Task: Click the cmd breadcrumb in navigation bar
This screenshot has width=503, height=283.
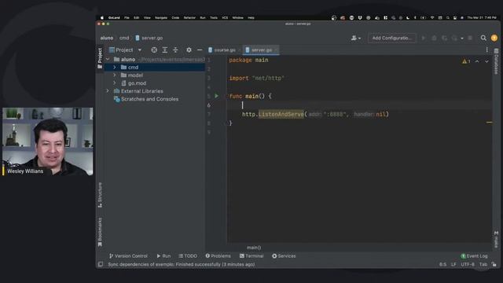Action: click(124, 38)
